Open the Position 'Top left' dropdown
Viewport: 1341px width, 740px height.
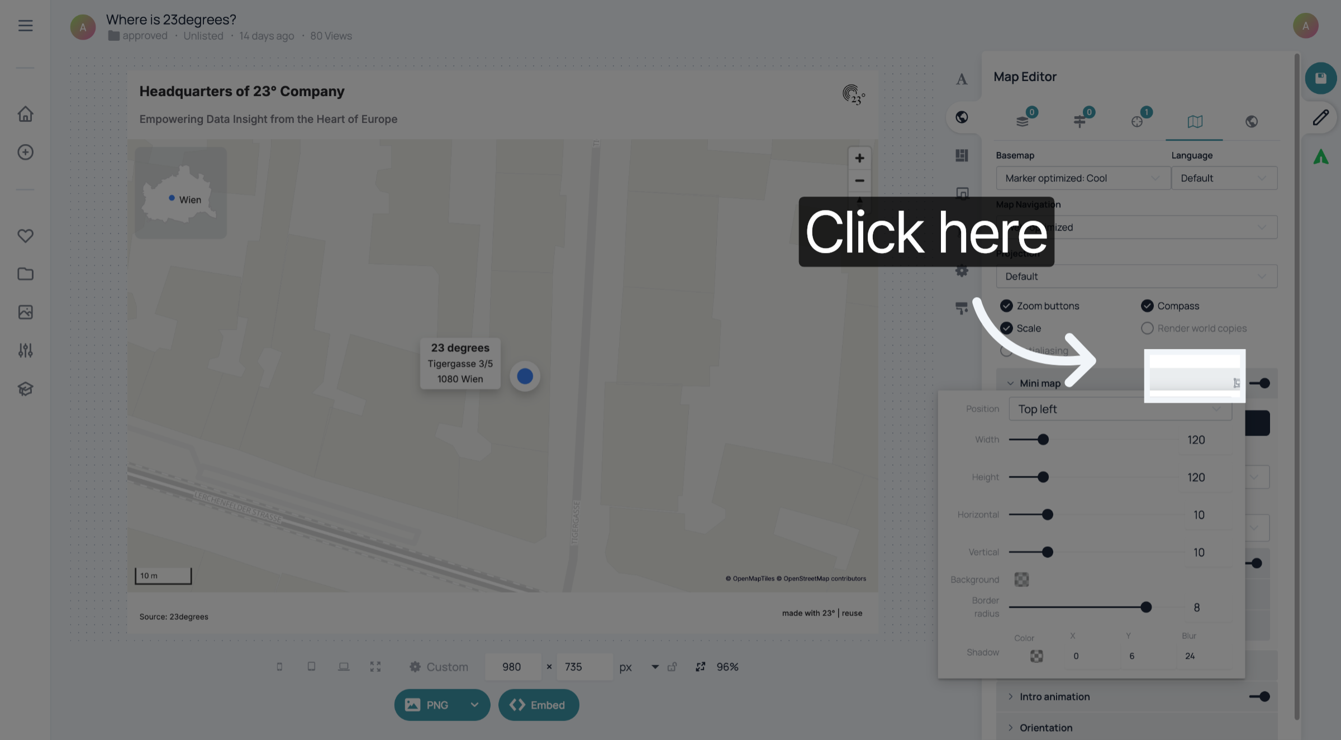coord(1120,409)
